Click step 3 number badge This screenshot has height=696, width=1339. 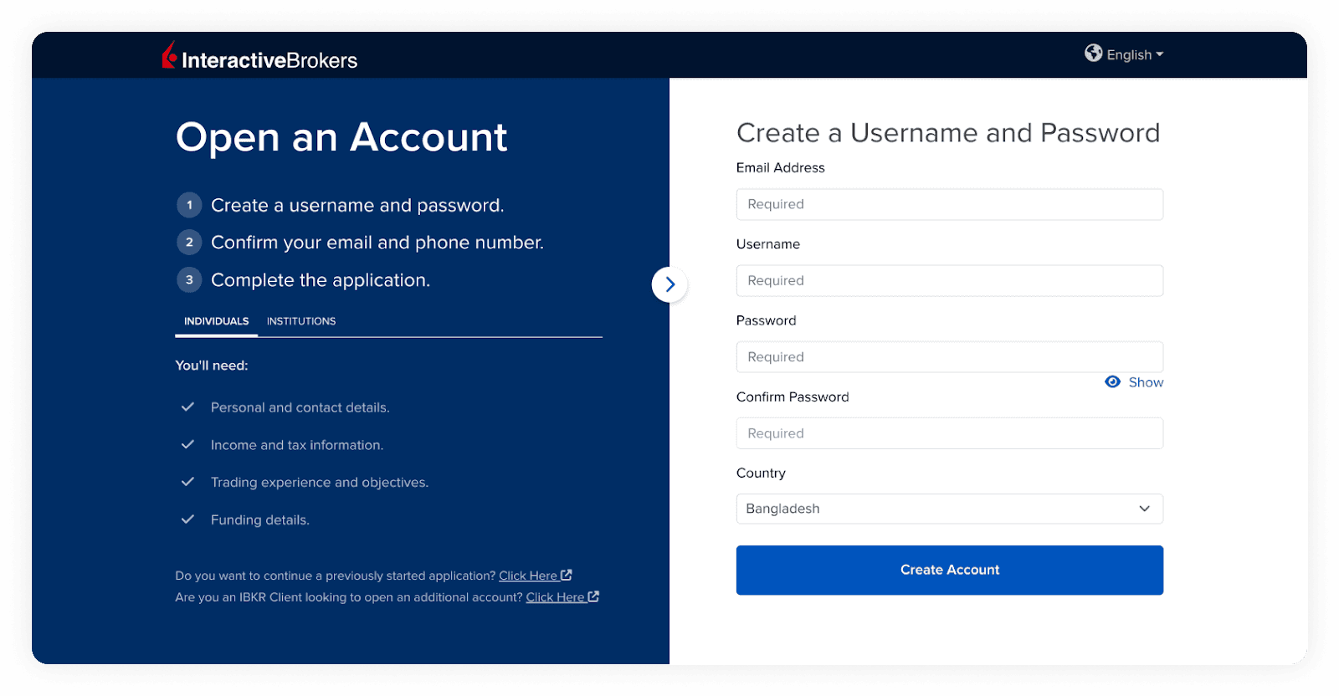click(x=189, y=280)
